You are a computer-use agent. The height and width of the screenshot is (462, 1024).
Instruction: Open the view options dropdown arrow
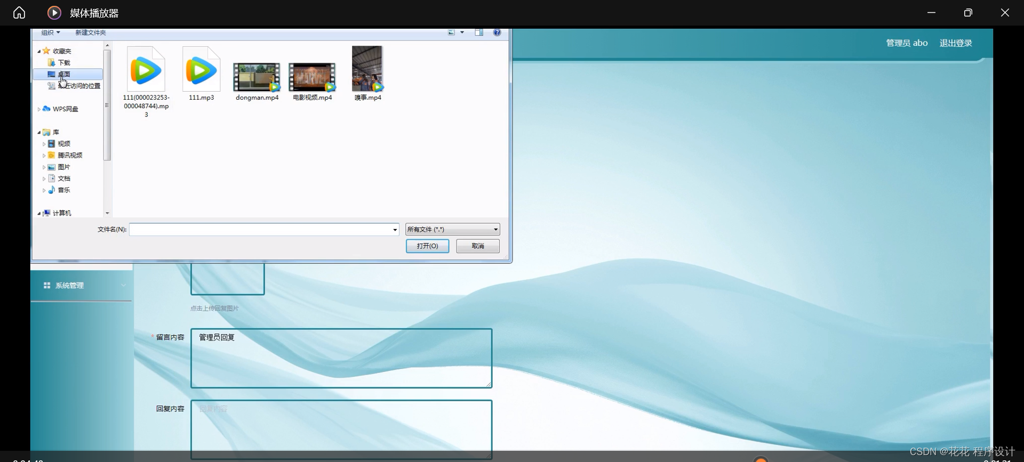[462, 33]
